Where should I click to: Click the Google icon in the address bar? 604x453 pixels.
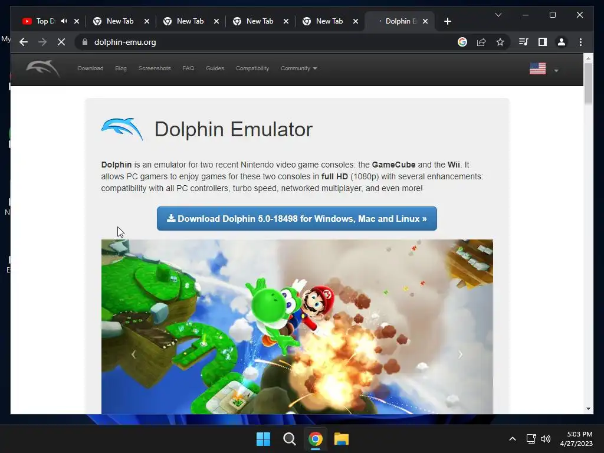[x=462, y=42]
